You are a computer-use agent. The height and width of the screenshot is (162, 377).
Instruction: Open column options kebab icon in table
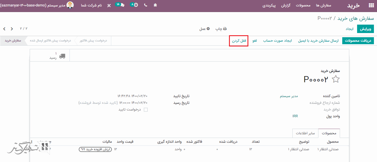(32, 142)
